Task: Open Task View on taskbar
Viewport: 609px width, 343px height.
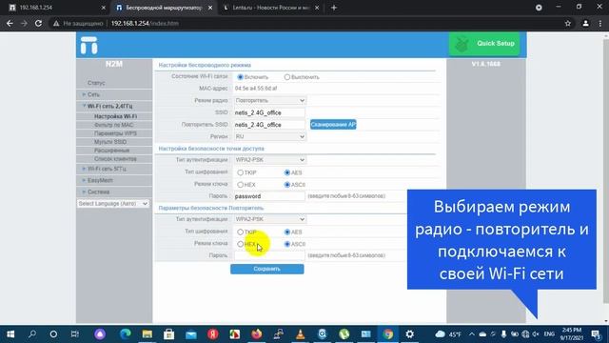Action: [74, 334]
